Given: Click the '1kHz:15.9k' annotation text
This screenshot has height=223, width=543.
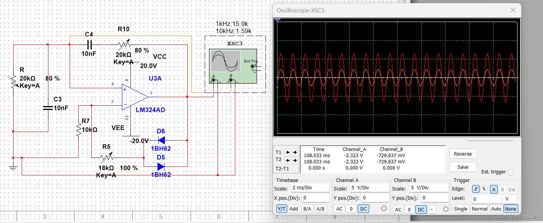Looking at the screenshot, I should click(232, 24).
